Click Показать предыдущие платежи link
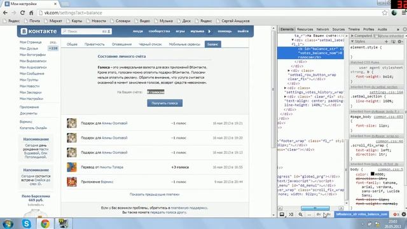Image resolution: width=407 pixels, height=229 pixels. pos(155,195)
